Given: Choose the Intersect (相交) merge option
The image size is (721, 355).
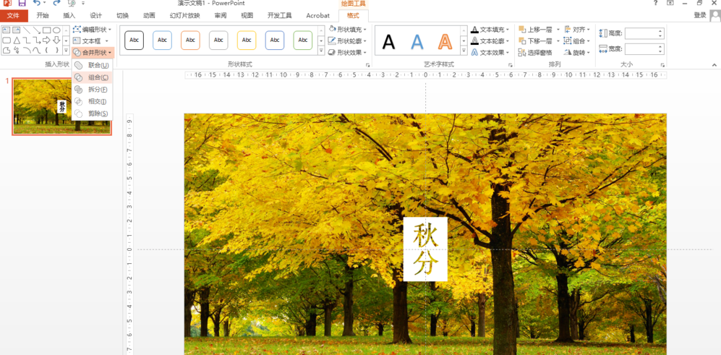Looking at the screenshot, I should pos(93,101).
